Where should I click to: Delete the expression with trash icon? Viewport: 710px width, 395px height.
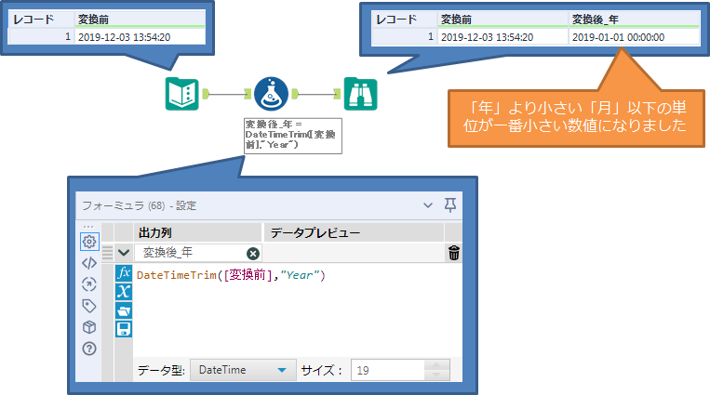point(454,253)
